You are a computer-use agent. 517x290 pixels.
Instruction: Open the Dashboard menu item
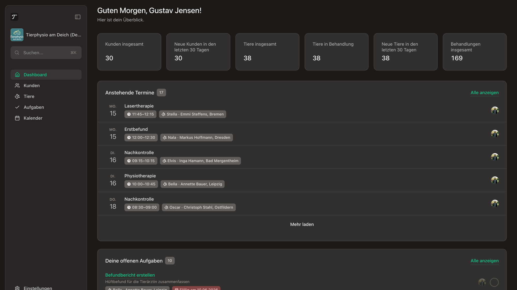click(x=46, y=74)
